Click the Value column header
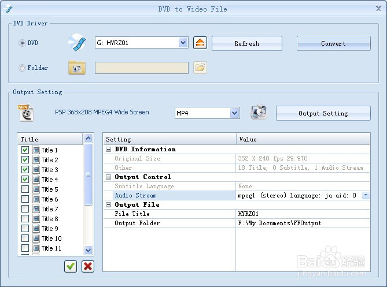Viewport: 387px width, 287px height. [303, 139]
